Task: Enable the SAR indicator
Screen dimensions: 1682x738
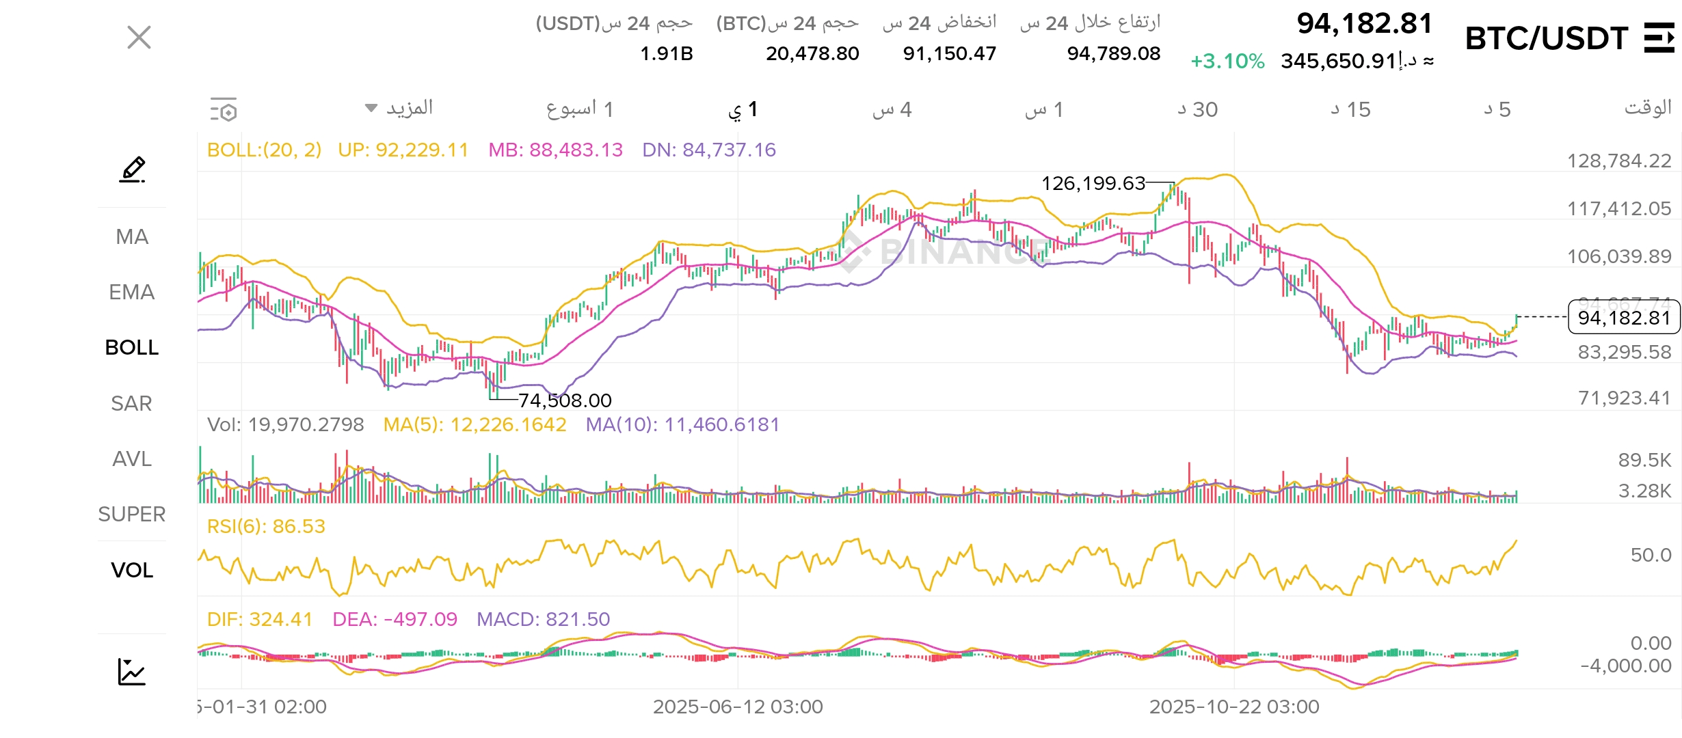Action: pyautogui.click(x=132, y=403)
